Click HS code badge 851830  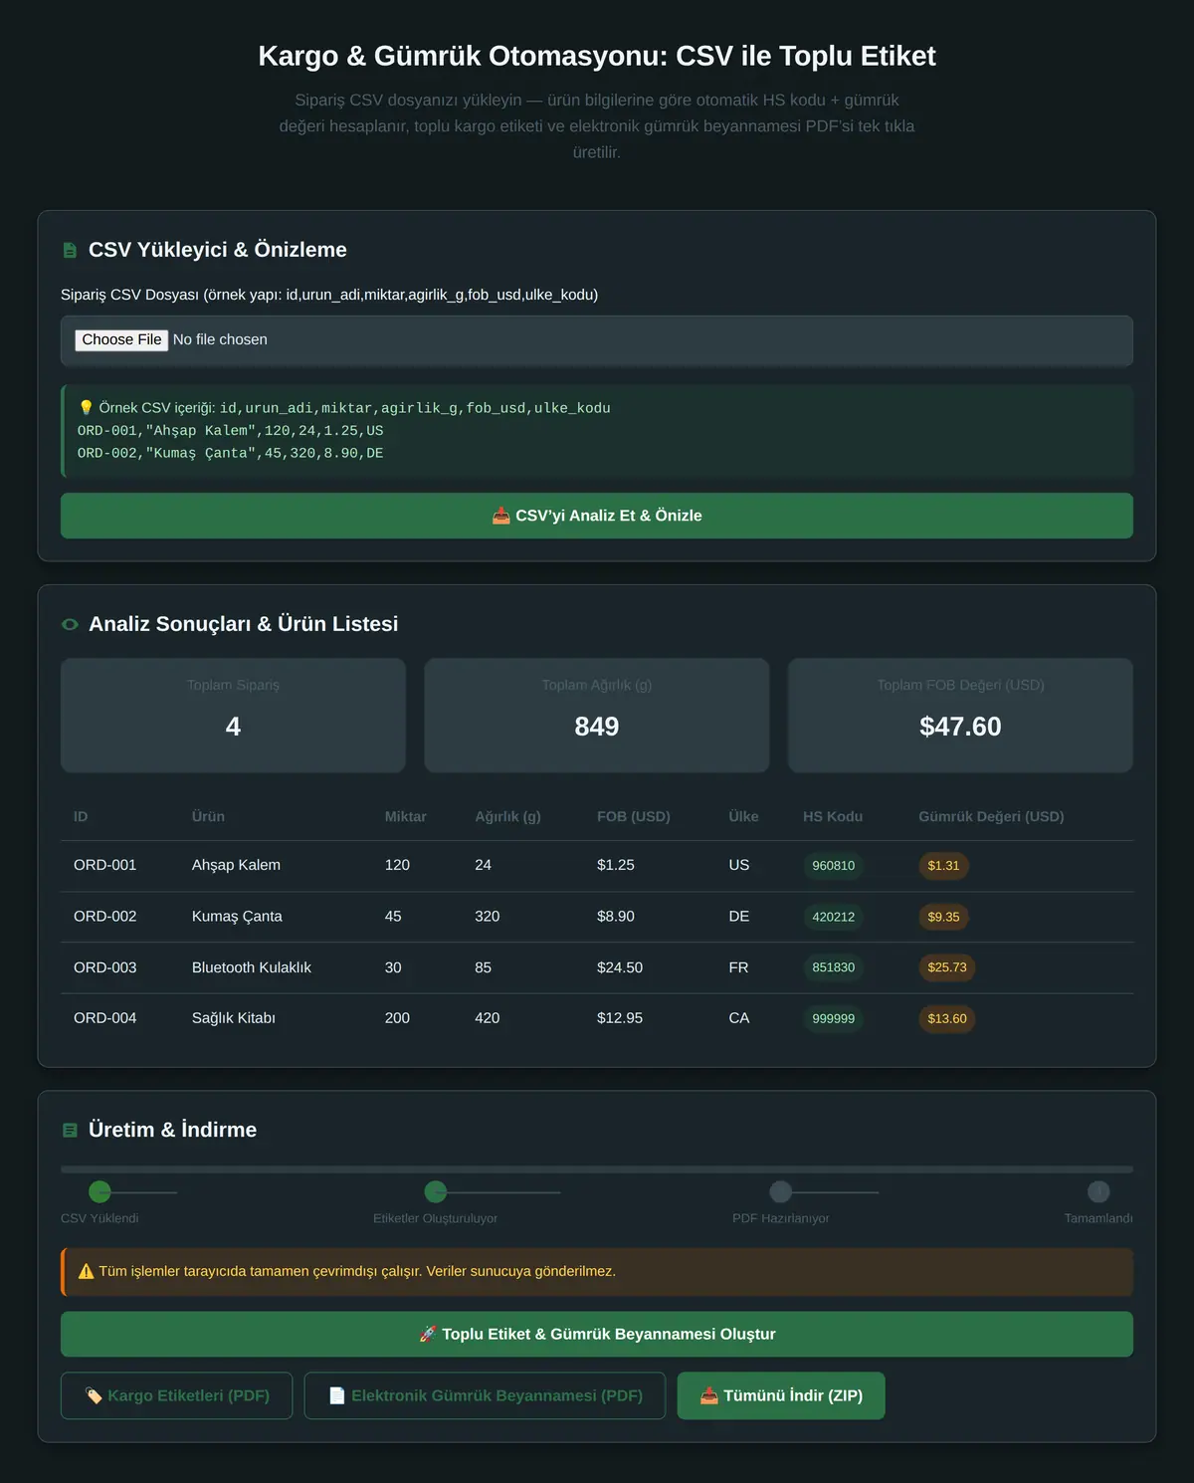834,967
